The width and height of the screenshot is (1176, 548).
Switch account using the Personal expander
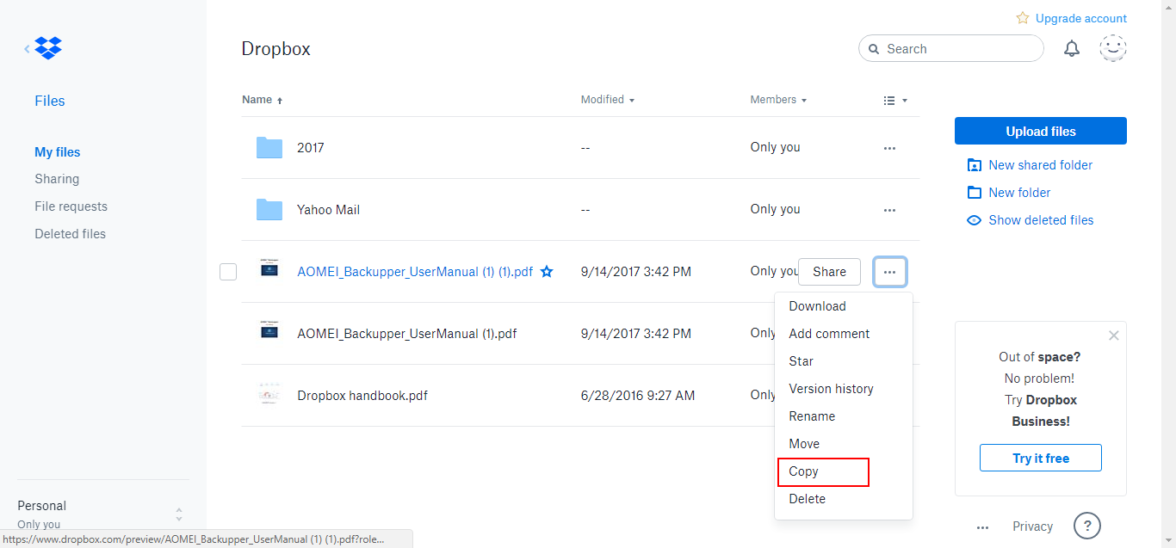click(x=179, y=514)
